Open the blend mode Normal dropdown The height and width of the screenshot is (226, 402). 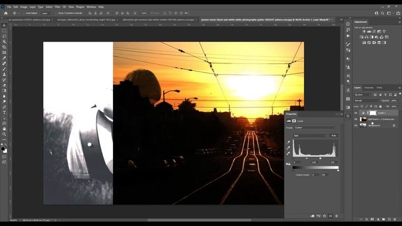point(367,100)
